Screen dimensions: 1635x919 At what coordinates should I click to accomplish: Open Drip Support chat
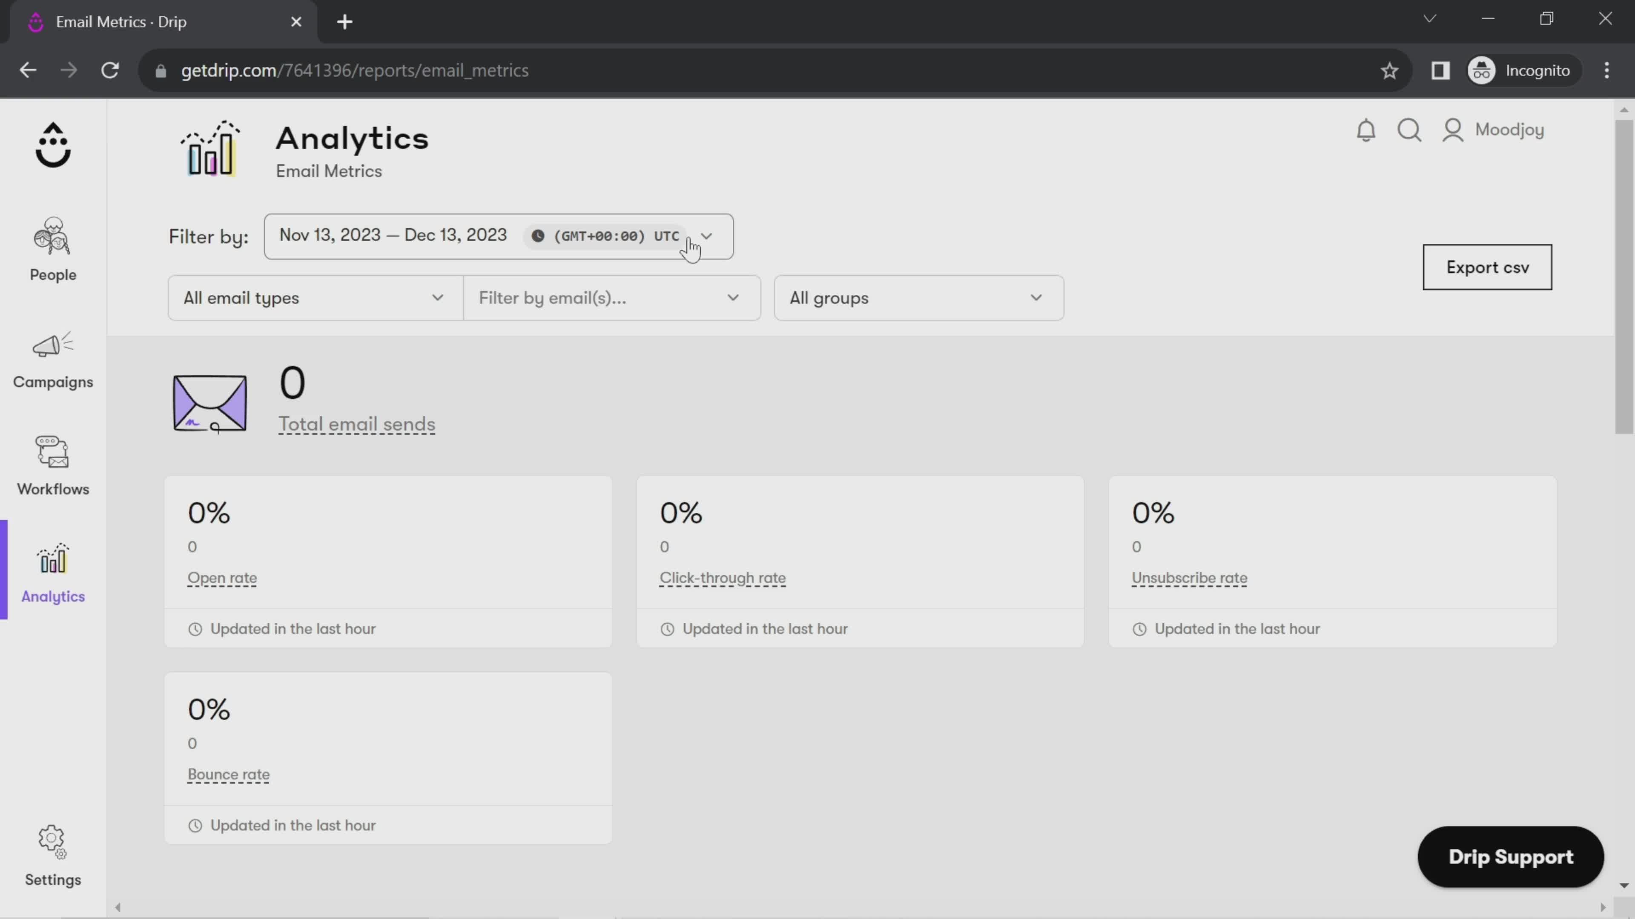tap(1510, 856)
